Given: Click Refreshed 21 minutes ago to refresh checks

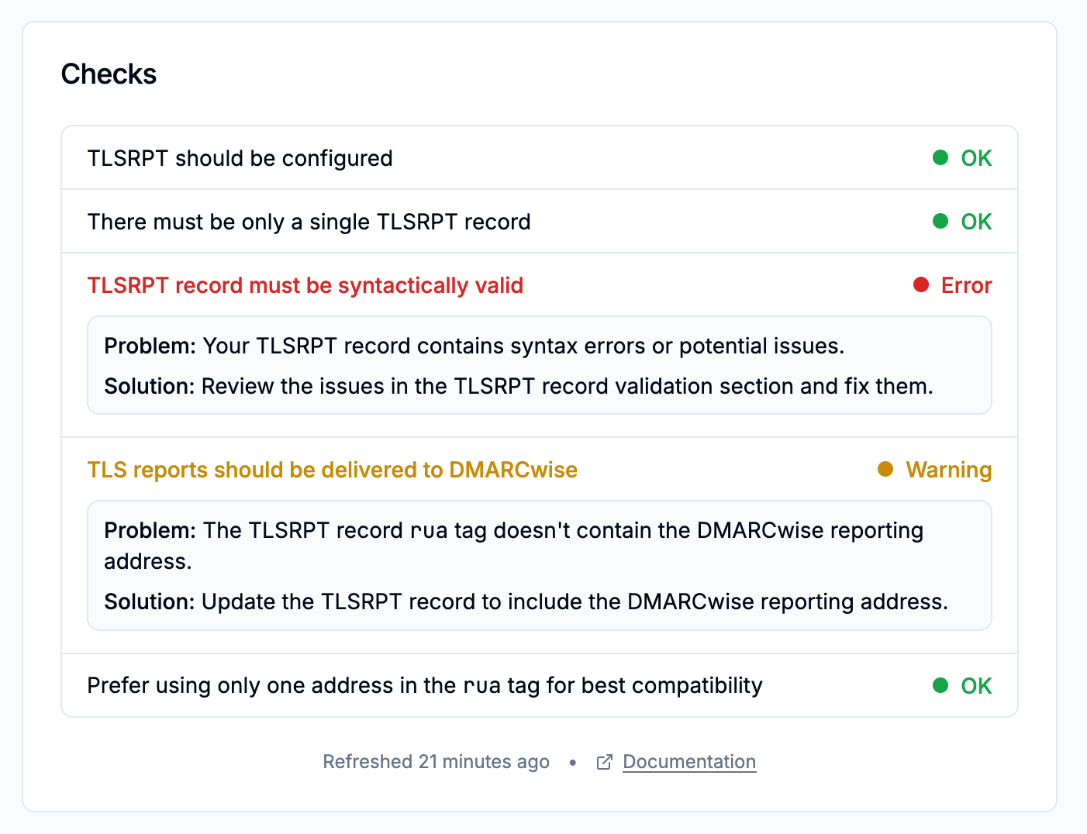Looking at the screenshot, I should tap(436, 762).
